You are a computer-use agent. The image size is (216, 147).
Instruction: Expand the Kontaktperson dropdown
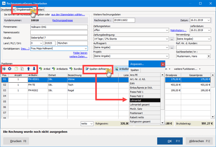[x=86, y=49]
